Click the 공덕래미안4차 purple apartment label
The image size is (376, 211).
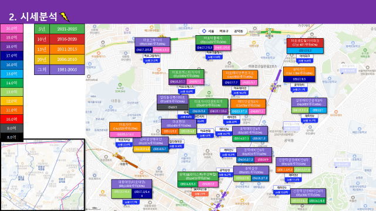(x=250, y=131)
